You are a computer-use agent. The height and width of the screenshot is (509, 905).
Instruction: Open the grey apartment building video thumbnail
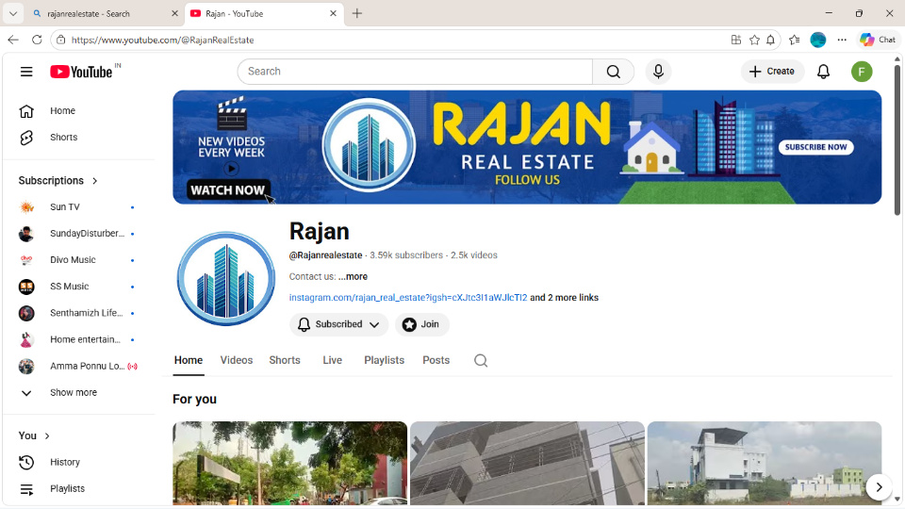[527, 463]
